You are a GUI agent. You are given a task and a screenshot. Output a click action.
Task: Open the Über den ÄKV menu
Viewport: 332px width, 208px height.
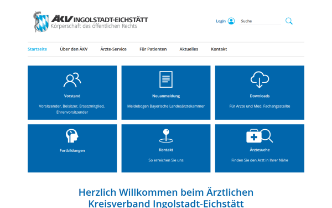point(74,49)
